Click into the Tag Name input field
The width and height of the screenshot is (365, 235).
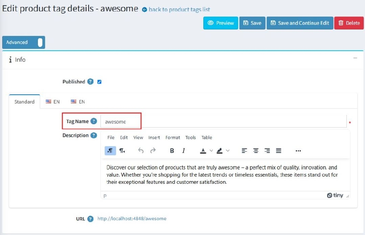(223, 122)
